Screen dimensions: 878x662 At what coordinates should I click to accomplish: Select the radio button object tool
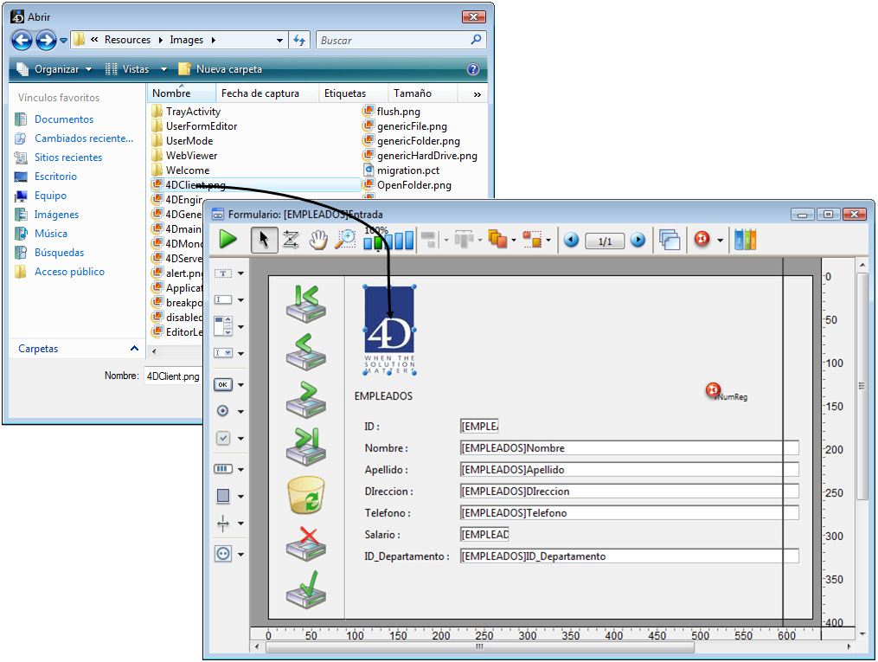tap(223, 411)
